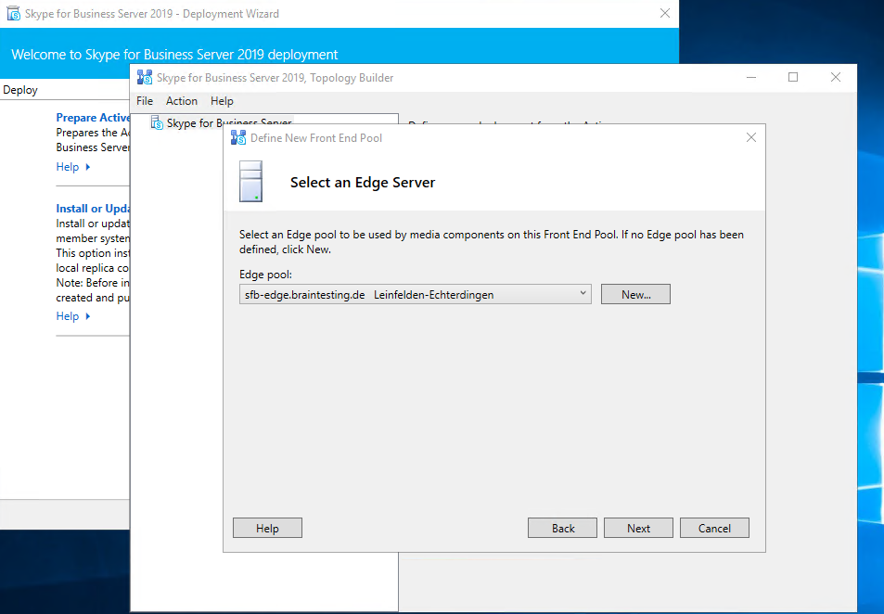
Task: Close the Define New Front End Pool dialog
Action: click(751, 137)
